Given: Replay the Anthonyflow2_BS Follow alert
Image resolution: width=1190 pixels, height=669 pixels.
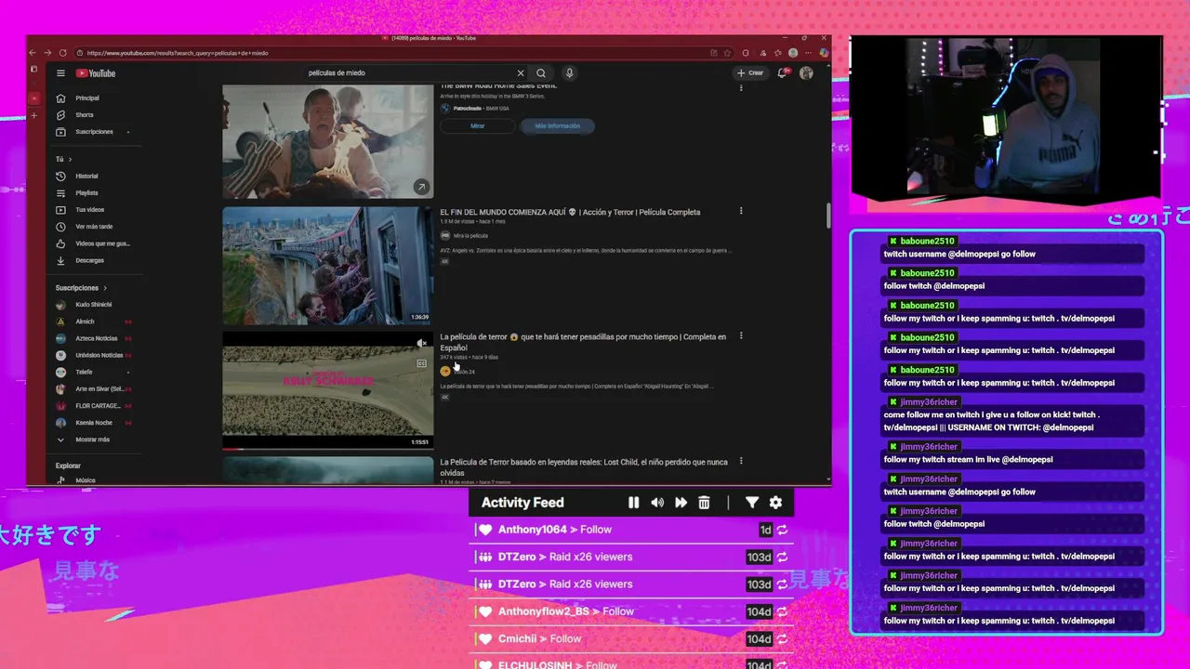Looking at the screenshot, I should [x=783, y=611].
